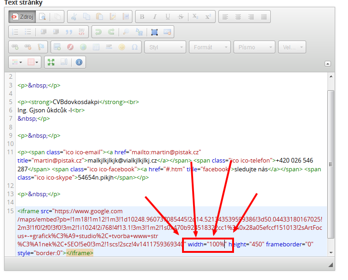Paste from Word icon

pos(126,17)
